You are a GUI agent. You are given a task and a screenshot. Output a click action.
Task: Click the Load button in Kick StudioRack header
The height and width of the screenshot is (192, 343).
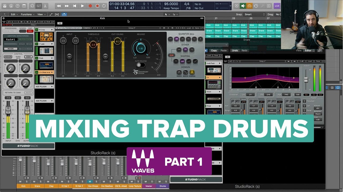[41, 22]
